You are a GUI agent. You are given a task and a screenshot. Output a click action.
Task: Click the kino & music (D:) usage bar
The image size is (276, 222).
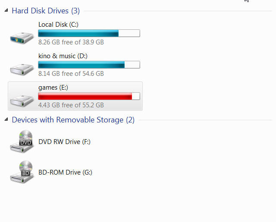89,65
